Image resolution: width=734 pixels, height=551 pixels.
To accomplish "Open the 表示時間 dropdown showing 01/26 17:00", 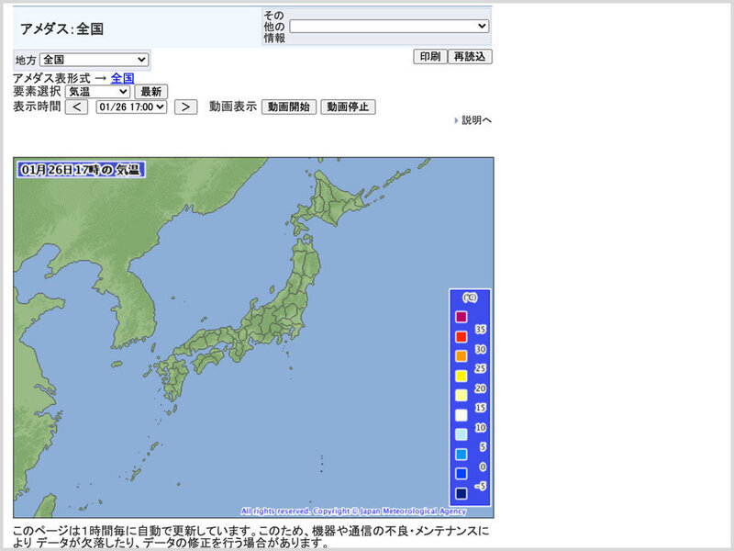I will (x=131, y=107).
